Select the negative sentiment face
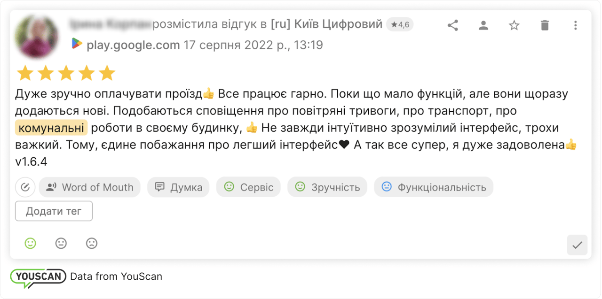This screenshot has height=299, width=602. click(91, 243)
